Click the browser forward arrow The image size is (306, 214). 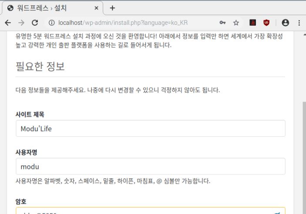pos(21,23)
